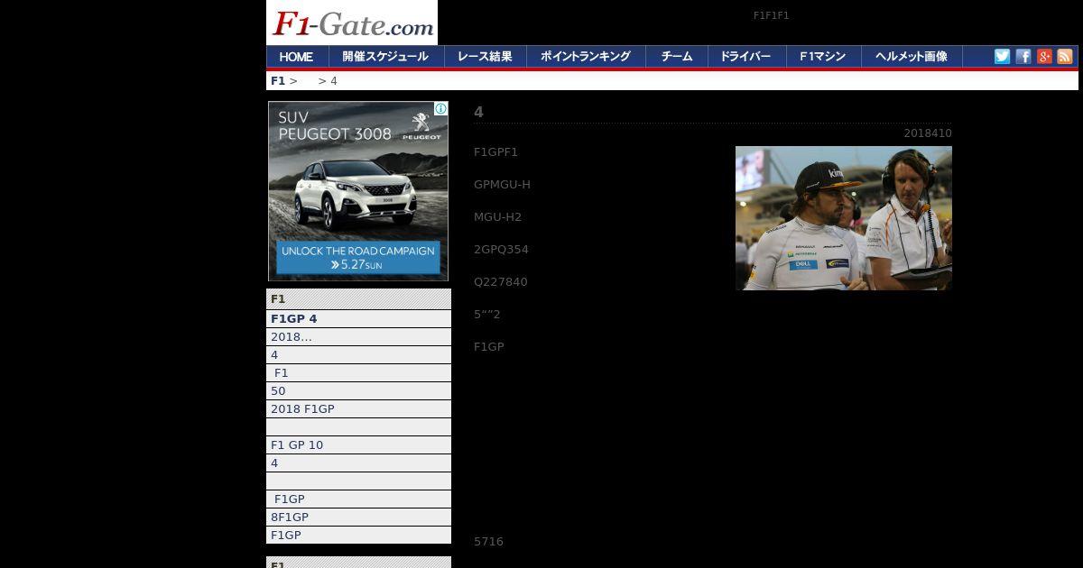Click the 'F1F1F1' header text
1083x568 pixels.
point(772,15)
